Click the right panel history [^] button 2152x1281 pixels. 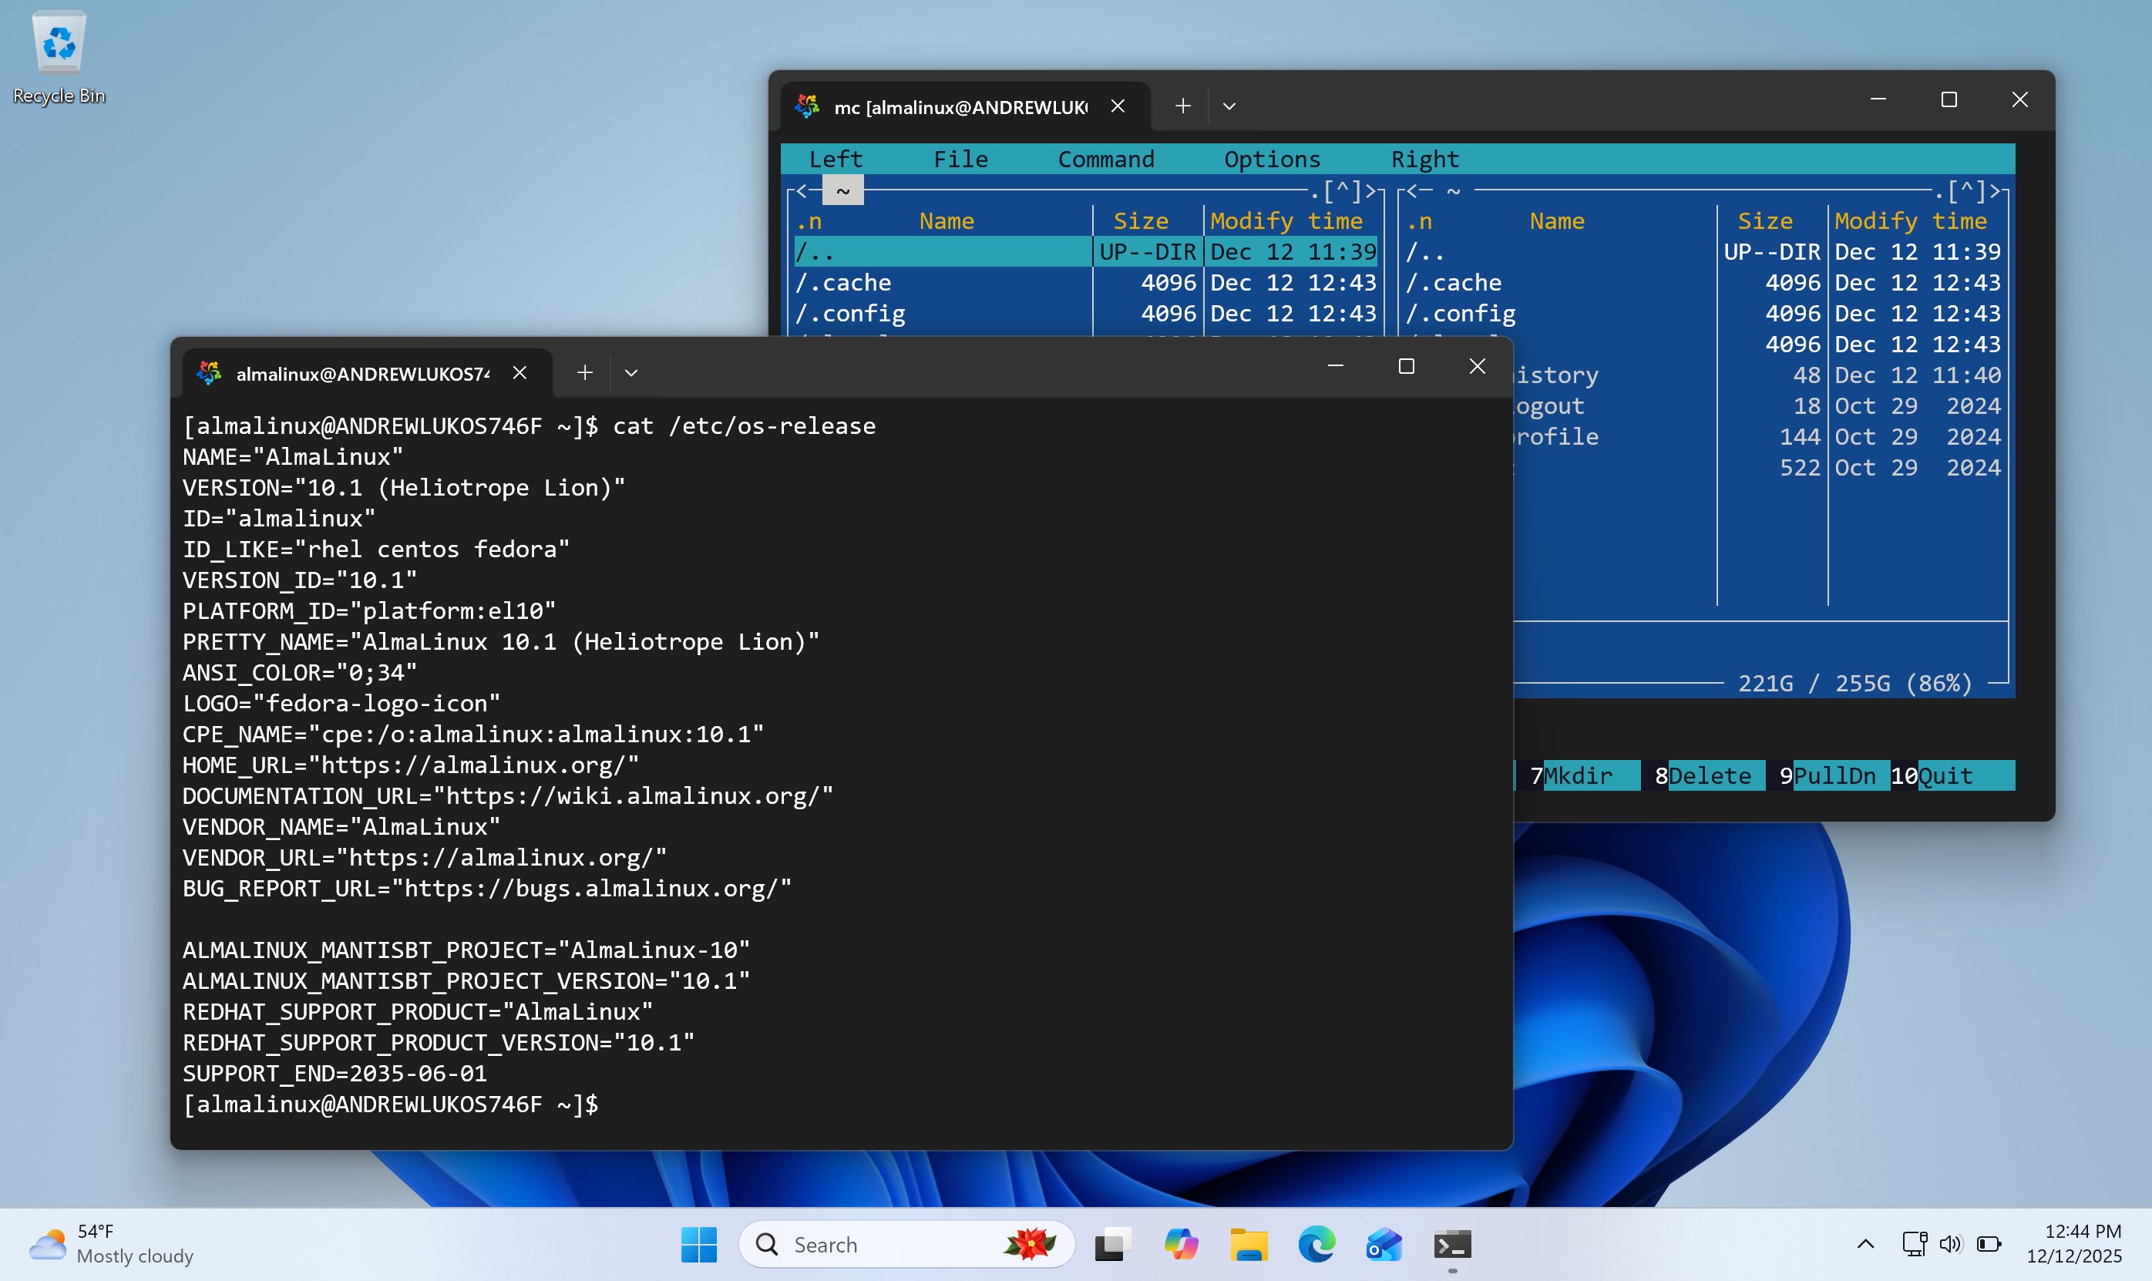click(x=1966, y=190)
